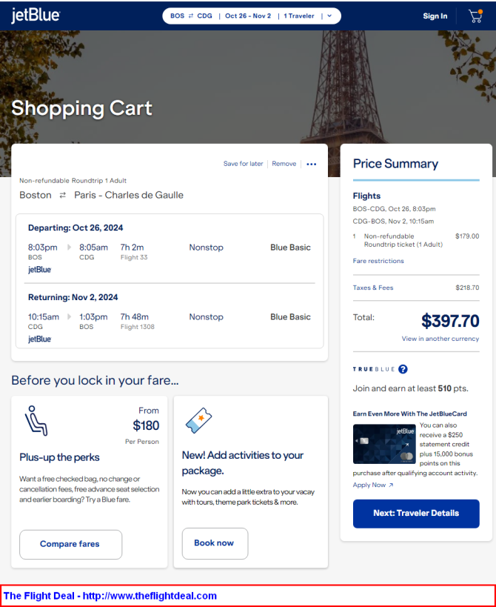This screenshot has height=607, width=496.
Task: Open the shopping cart icon in header
Action: pyautogui.click(x=475, y=16)
